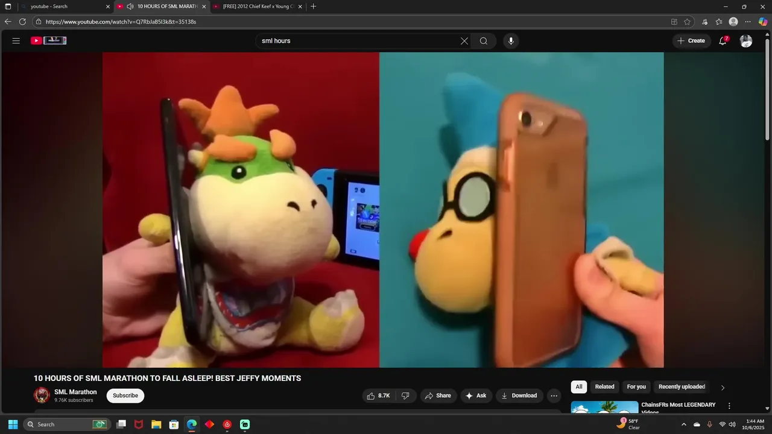Select the All filter chip
Viewport: 772px width, 434px height.
pyautogui.click(x=579, y=387)
